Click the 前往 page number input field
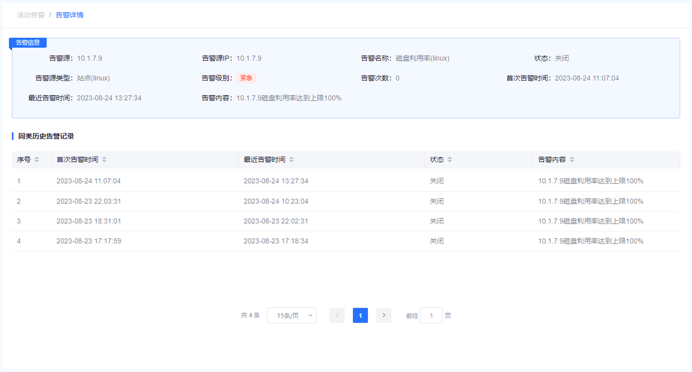Viewport: 692px width, 372px height. click(x=431, y=316)
